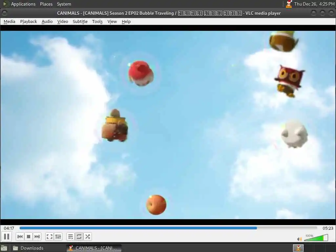Toggle elapsed time display 04:17

[x=9, y=228]
